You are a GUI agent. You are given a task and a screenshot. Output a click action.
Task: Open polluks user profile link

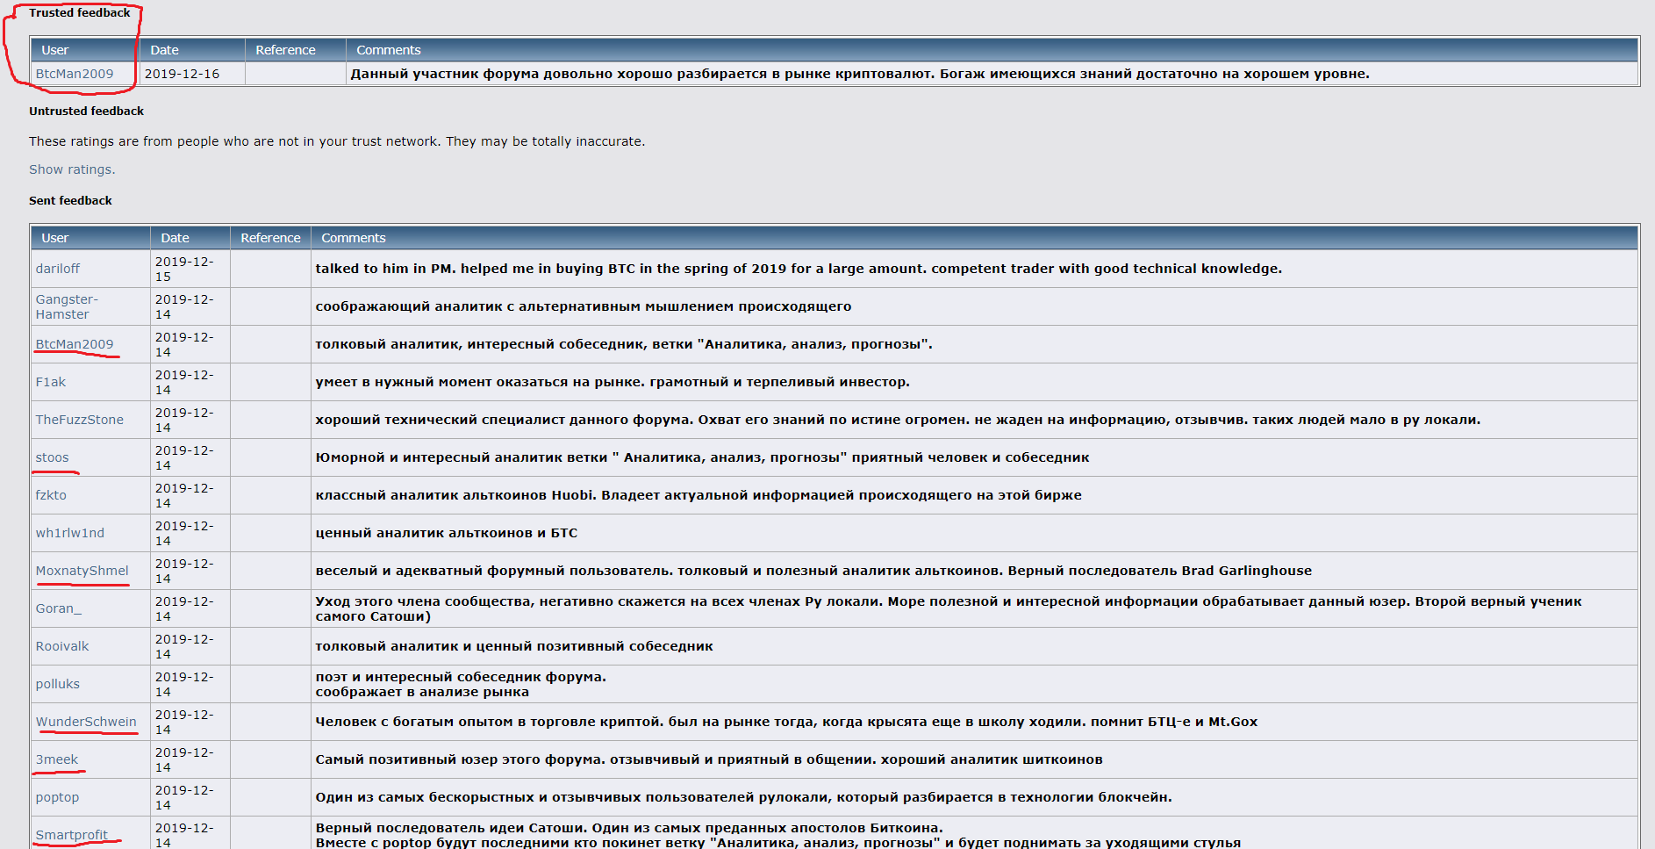pos(58,684)
